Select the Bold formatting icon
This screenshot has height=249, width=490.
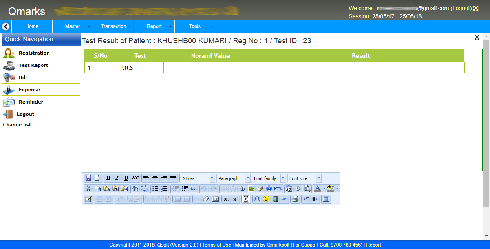pos(108,178)
